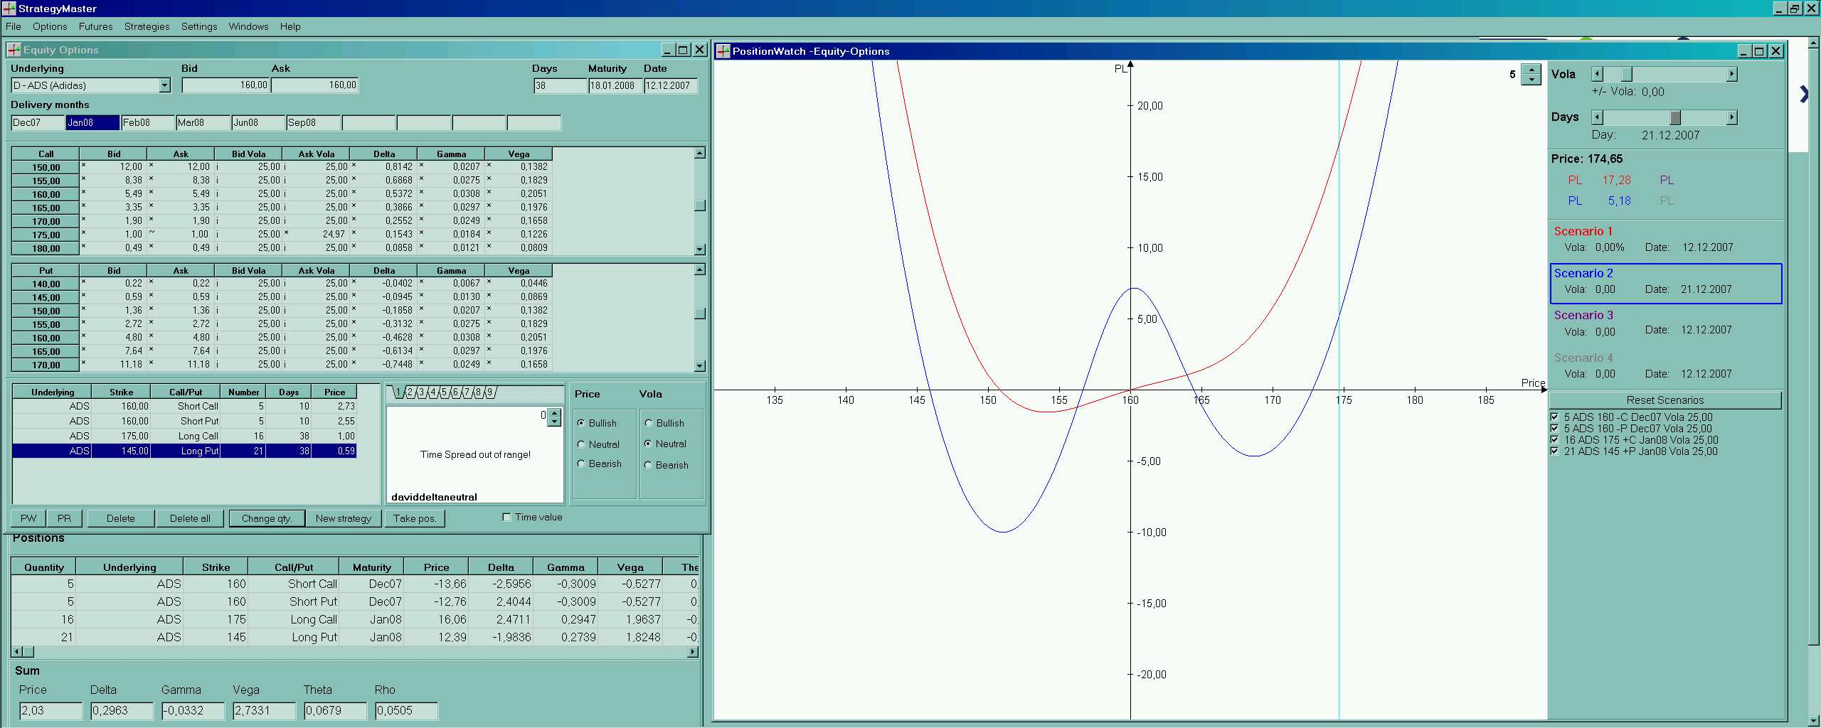Click the Reset Scenarios button
This screenshot has height=728, width=1821.
pos(1665,400)
